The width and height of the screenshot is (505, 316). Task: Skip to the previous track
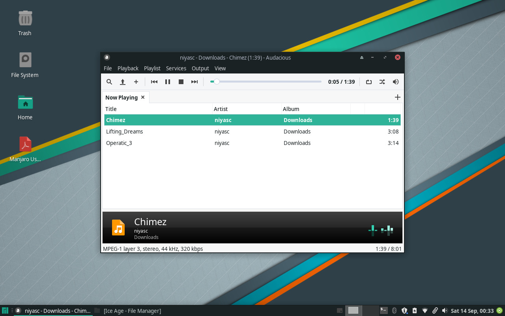[x=154, y=82]
